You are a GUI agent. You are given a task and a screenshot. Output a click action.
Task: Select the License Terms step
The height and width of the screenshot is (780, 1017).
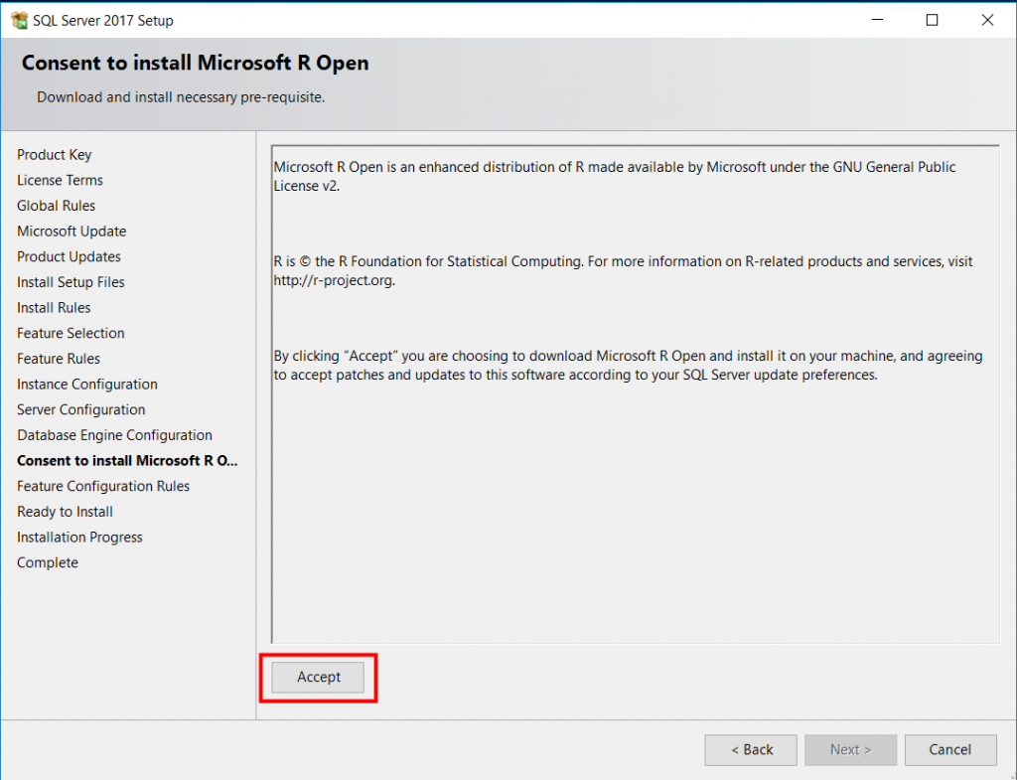click(60, 180)
